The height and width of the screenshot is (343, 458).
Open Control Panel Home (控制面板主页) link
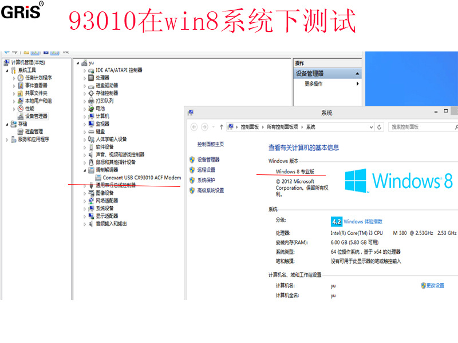[x=211, y=144]
